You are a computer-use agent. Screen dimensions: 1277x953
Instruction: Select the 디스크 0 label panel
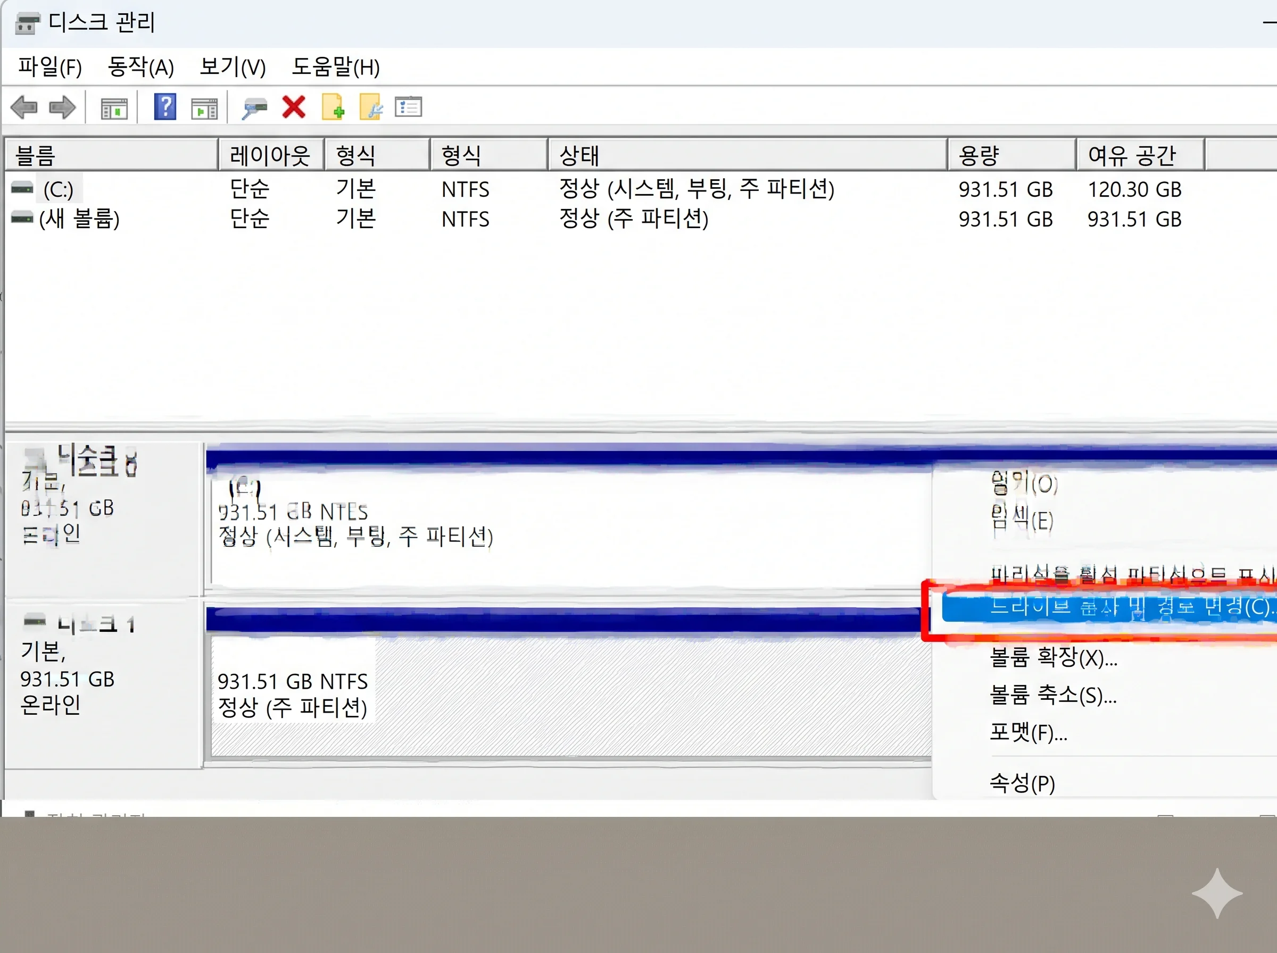104,519
